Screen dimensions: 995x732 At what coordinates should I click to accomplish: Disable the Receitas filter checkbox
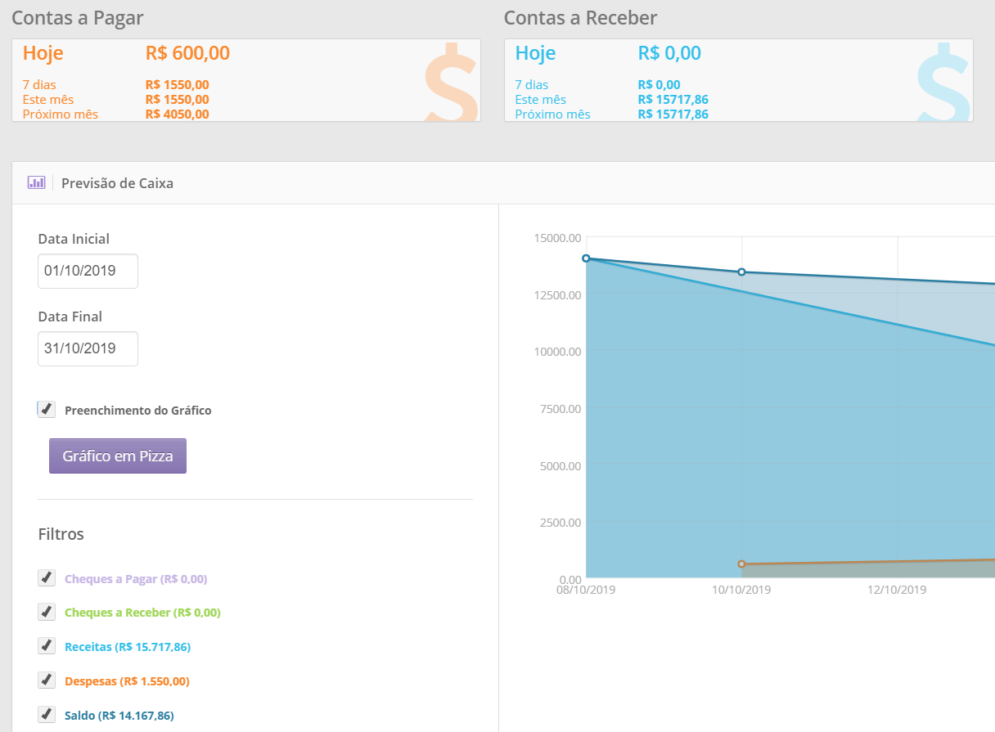tap(47, 646)
